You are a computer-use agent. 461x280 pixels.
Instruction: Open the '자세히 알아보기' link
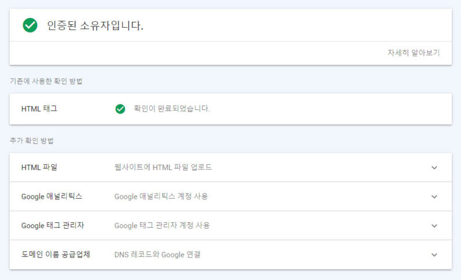coord(413,53)
